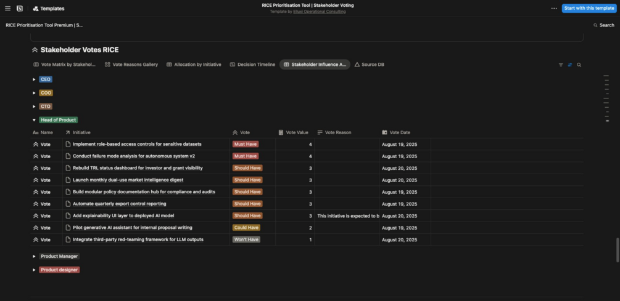Image resolution: width=620 pixels, height=301 pixels.
Task: Click the database search magnifier icon
Action: (579, 65)
